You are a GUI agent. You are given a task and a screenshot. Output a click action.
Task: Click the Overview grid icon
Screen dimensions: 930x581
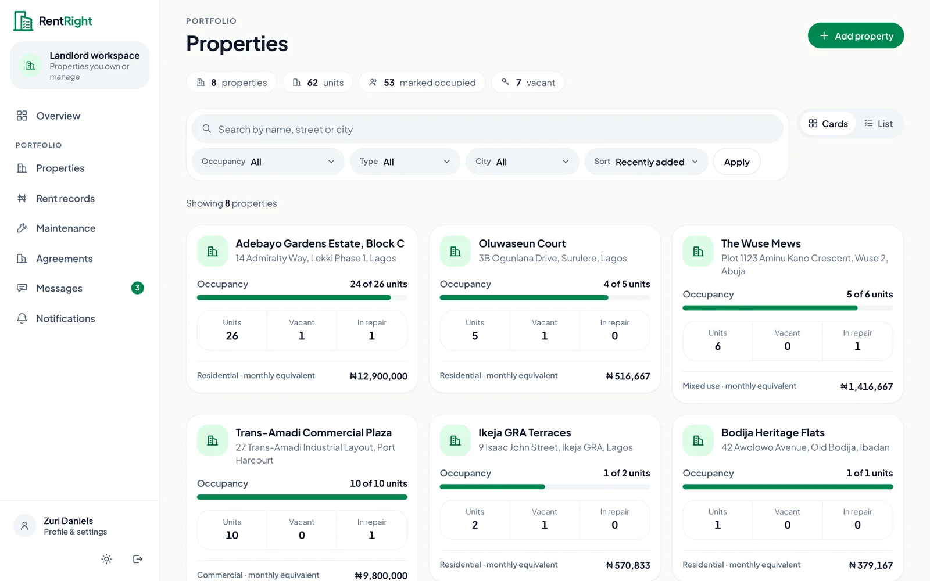point(22,116)
